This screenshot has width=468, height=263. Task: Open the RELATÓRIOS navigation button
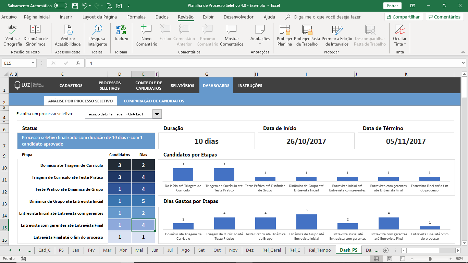pos(182,86)
